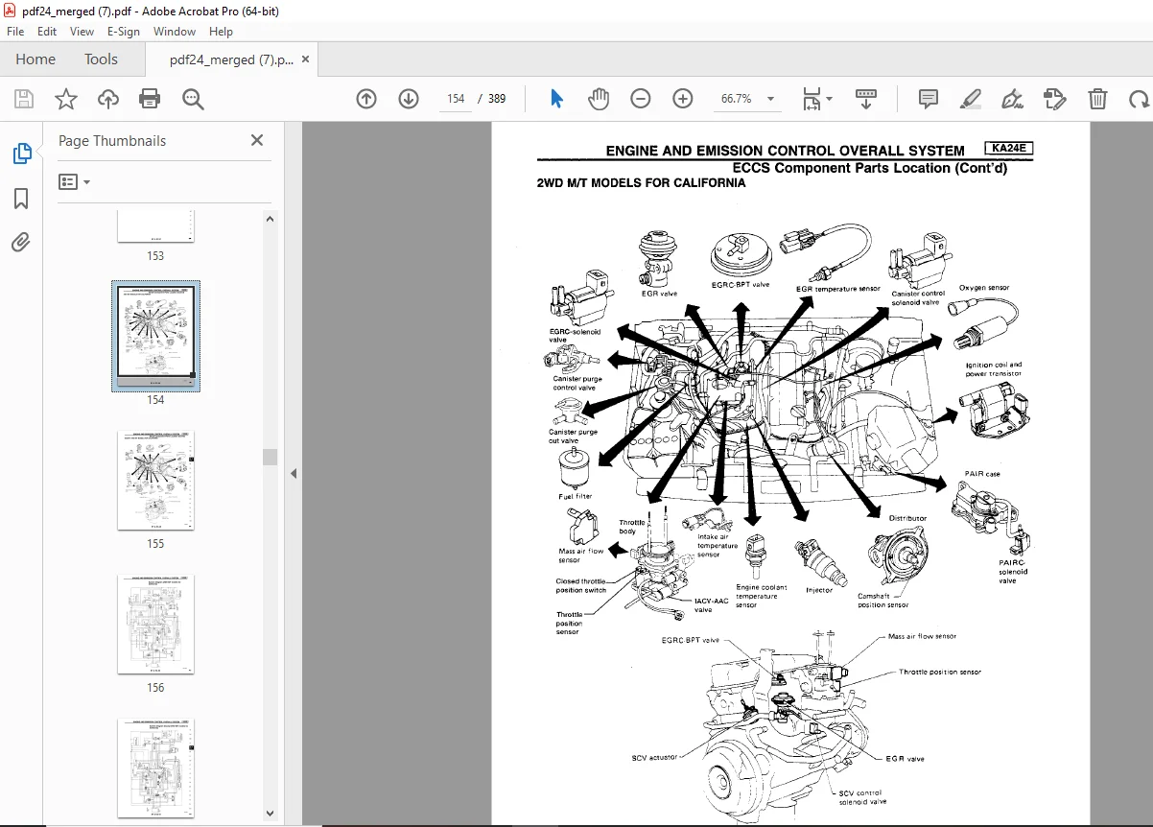Open thumbnail options dropdown menu
1153x827 pixels.
[75, 181]
